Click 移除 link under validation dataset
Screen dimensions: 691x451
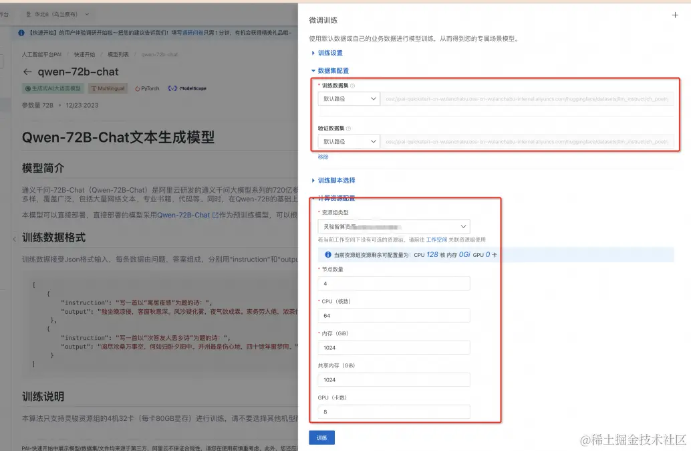coord(323,157)
